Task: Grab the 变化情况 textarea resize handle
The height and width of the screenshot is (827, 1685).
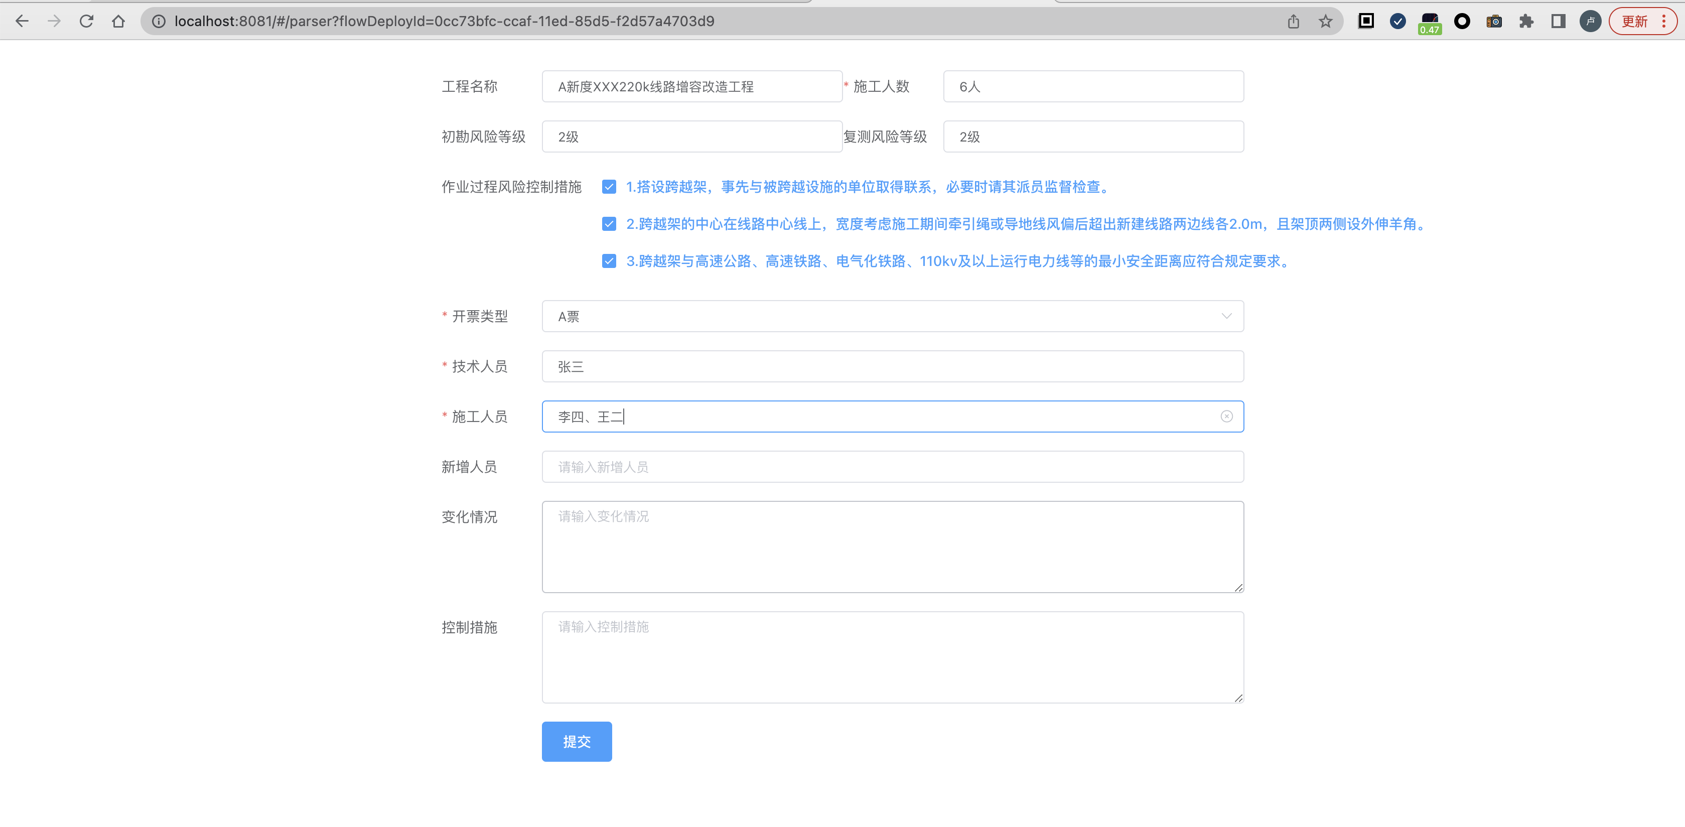Action: point(1238,588)
